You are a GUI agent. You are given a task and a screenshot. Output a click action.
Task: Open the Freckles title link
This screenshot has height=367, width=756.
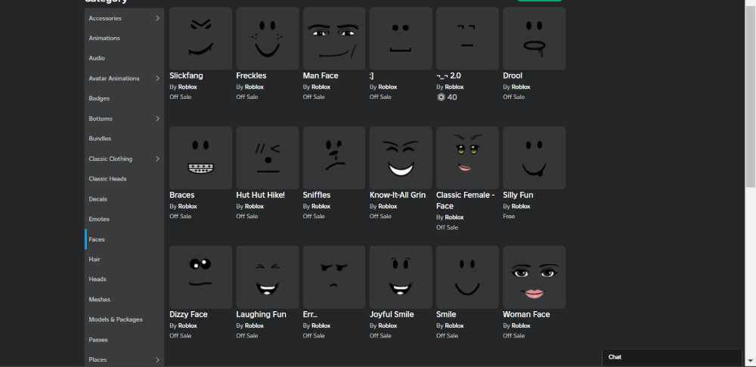[x=251, y=76]
